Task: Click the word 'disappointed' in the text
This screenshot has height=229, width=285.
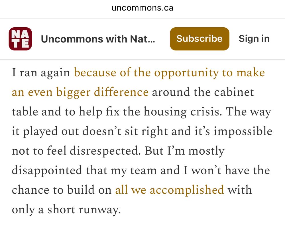Action: [47, 171]
